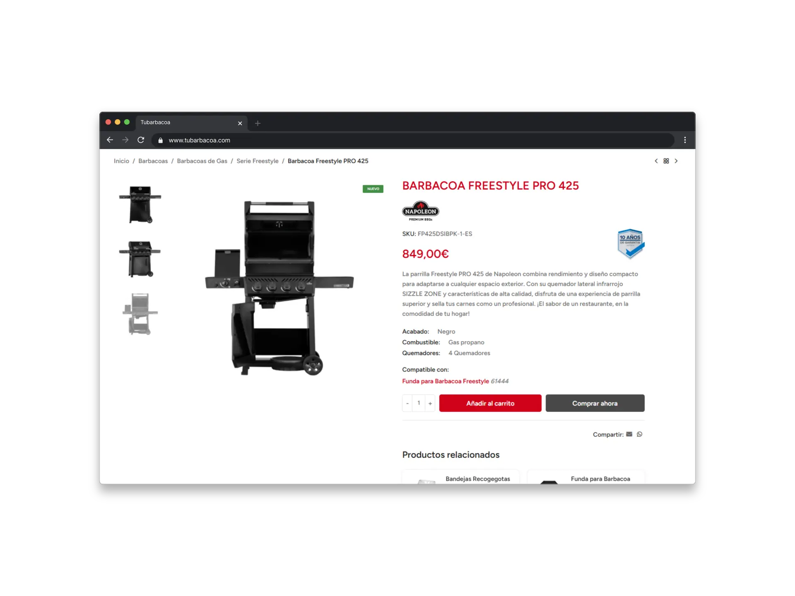Click Añadir al carrito button
Viewport: 795px width, 596px height.
coord(490,403)
